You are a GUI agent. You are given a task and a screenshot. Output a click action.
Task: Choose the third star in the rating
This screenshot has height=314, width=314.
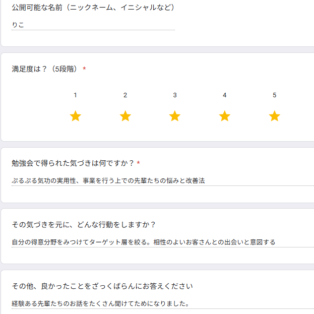pyautogui.click(x=175, y=116)
